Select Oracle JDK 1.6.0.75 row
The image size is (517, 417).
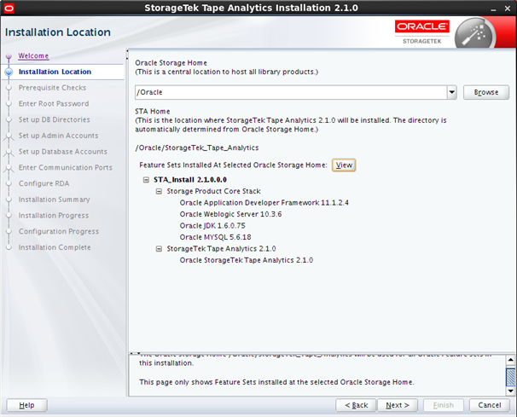[212, 225]
